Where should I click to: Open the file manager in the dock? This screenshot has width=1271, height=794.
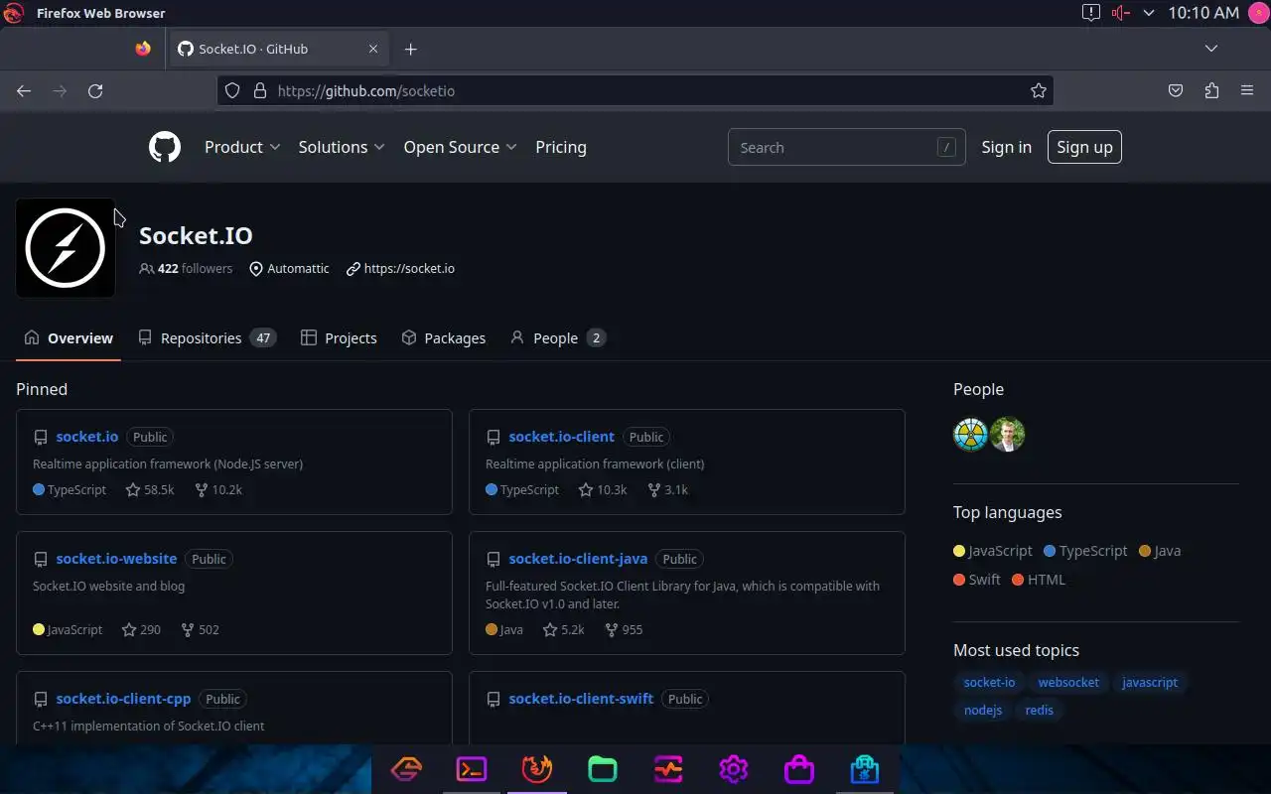pos(603,769)
